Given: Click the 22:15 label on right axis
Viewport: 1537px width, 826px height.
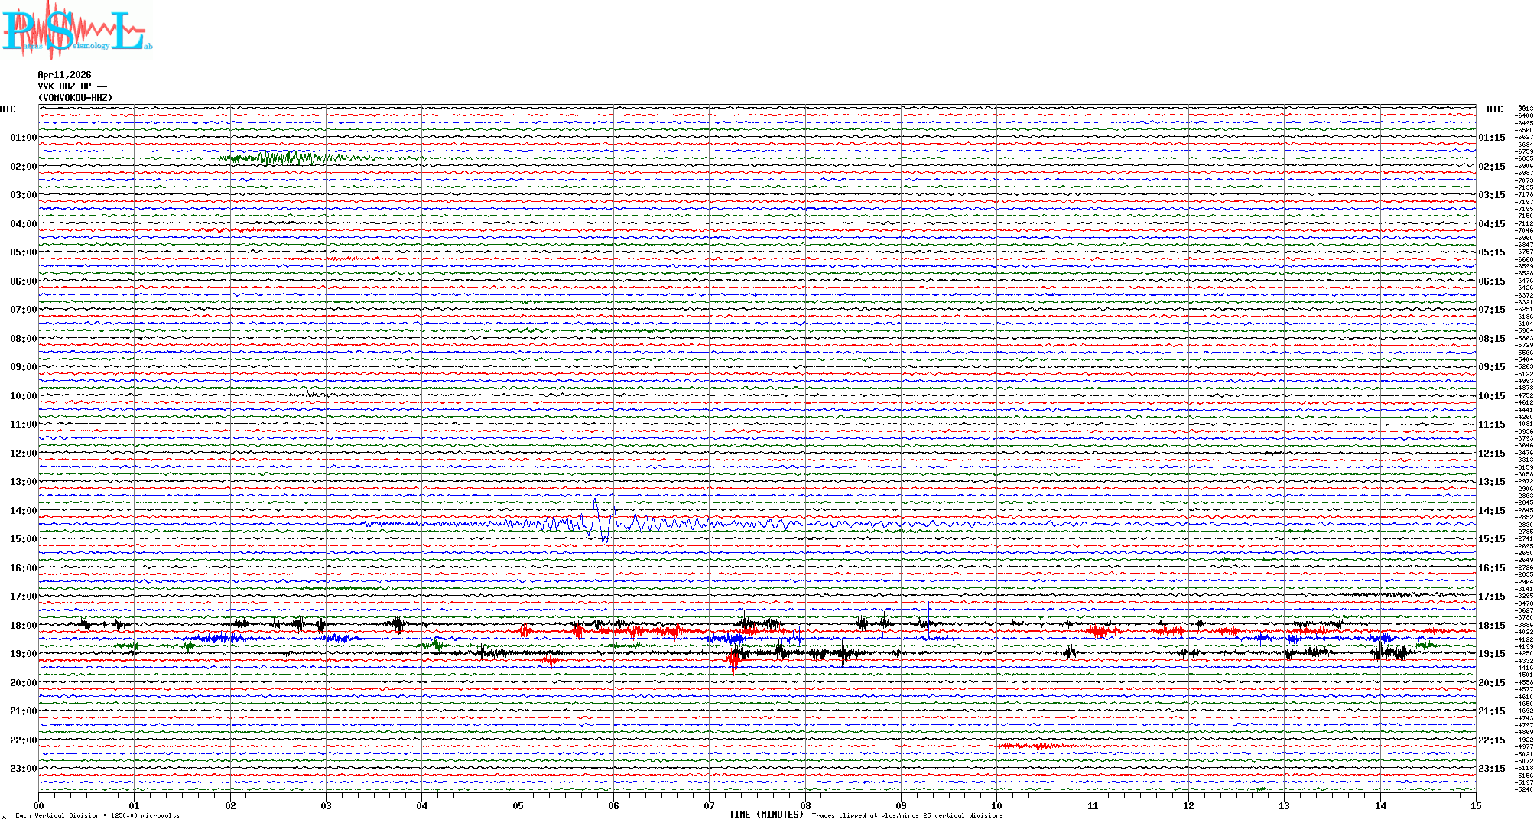Looking at the screenshot, I should [1491, 740].
